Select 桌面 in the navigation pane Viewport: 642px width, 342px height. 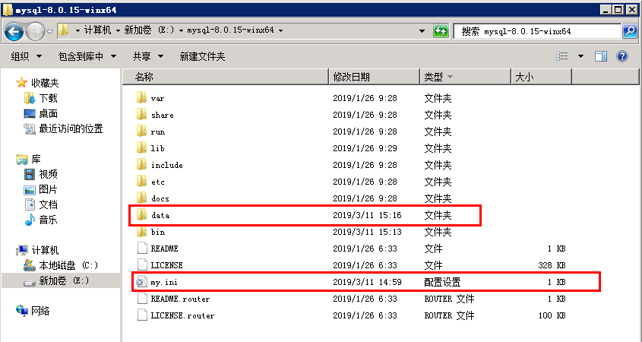click(x=48, y=113)
